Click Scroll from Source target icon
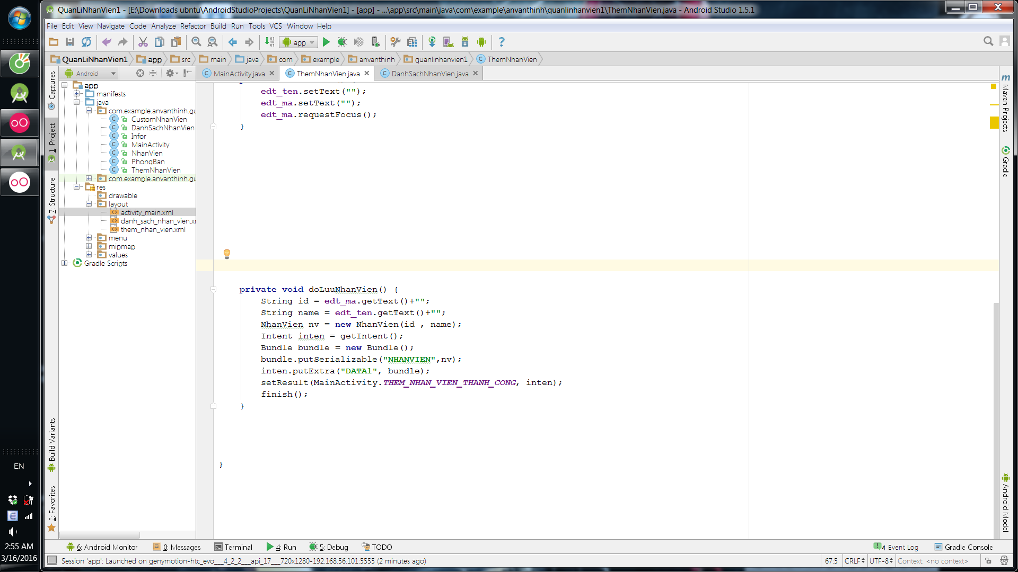Image resolution: width=1018 pixels, height=572 pixels. coord(140,73)
